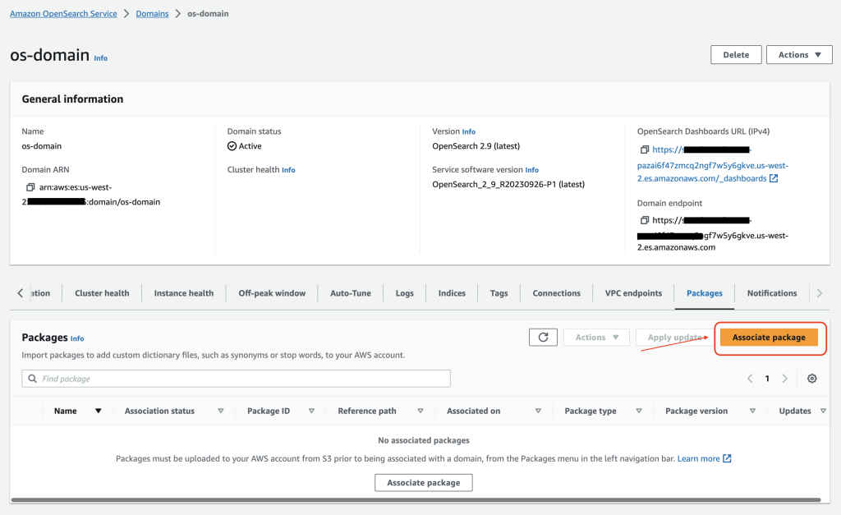Viewport: 841px width, 515px height.
Task: Click 'OpenSearch_2_9_R20230926-P1 (latest)' text
Action: (x=508, y=185)
